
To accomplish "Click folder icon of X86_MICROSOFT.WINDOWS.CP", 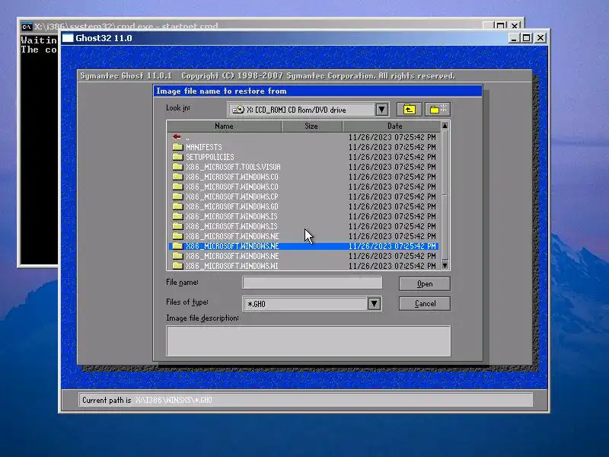I will 177,197.
